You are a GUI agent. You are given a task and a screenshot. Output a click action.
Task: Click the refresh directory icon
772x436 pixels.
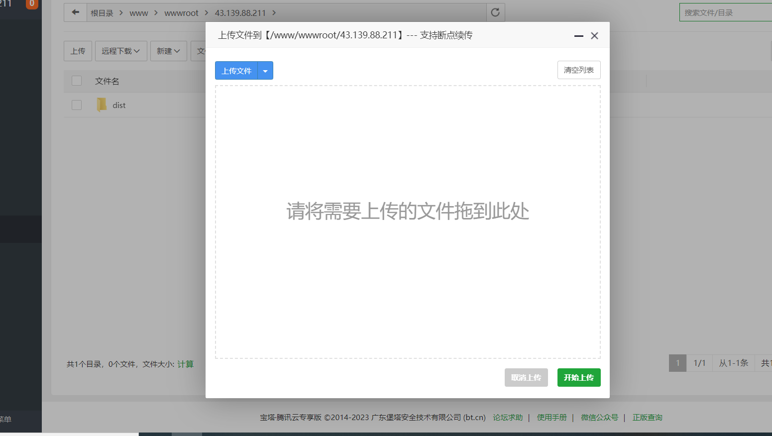coord(495,12)
